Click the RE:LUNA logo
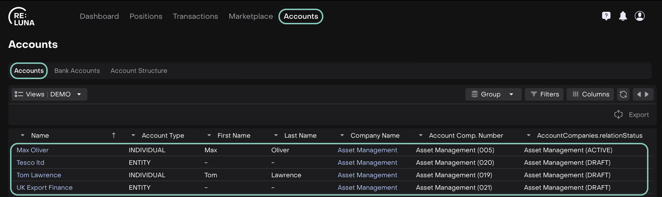Viewport: 662px width, 197px height. point(22,17)
